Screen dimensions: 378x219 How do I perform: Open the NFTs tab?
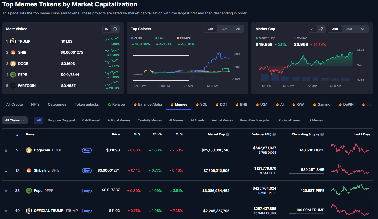pos(35,104)
